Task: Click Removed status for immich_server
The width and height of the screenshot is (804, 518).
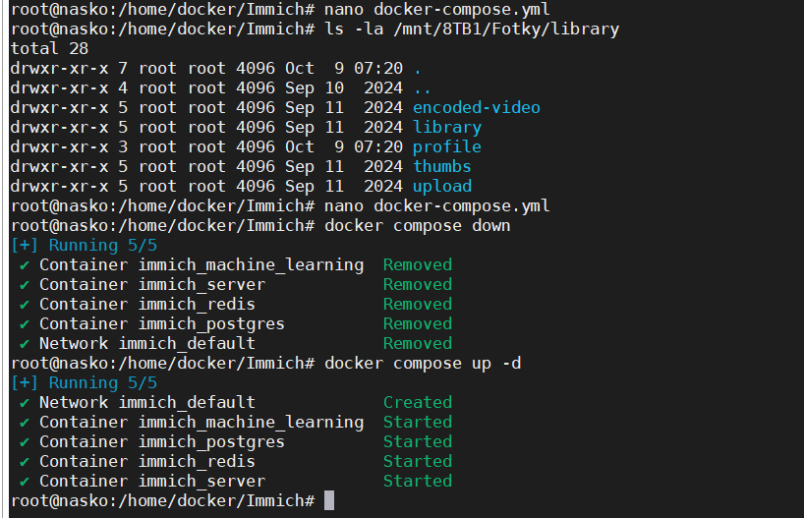Action: pos(418,284)
